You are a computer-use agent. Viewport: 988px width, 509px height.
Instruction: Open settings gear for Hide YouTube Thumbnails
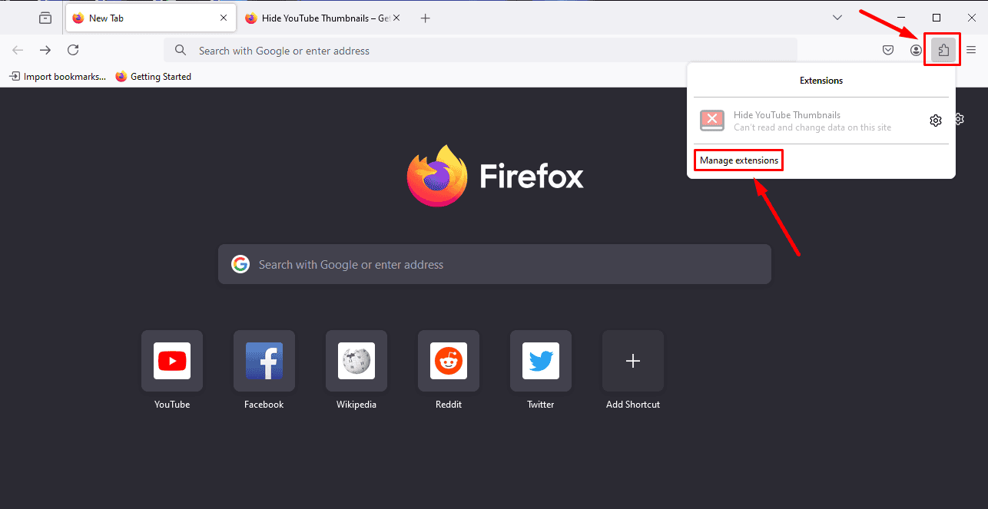(x=935, y=121)
